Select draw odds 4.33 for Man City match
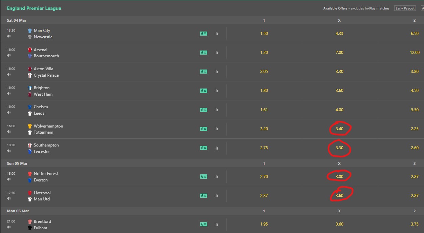The height and width of the screenshot is (233, 424). click(x=339, y=34)
